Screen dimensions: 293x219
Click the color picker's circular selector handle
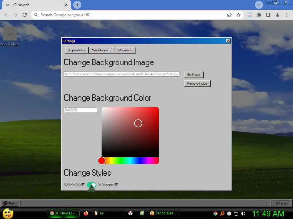(138, 123)
